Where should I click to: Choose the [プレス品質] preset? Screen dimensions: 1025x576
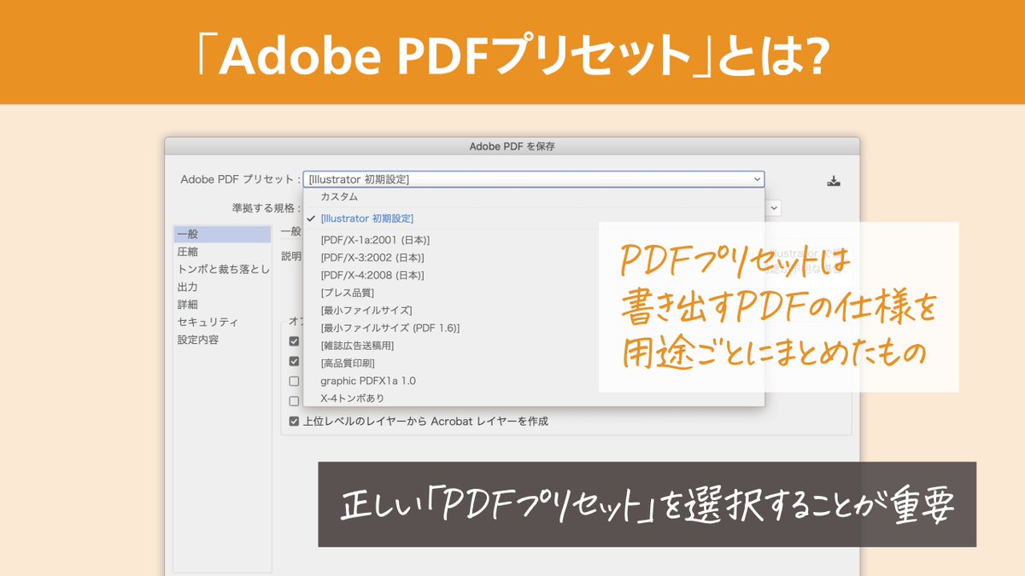[534, 293]
